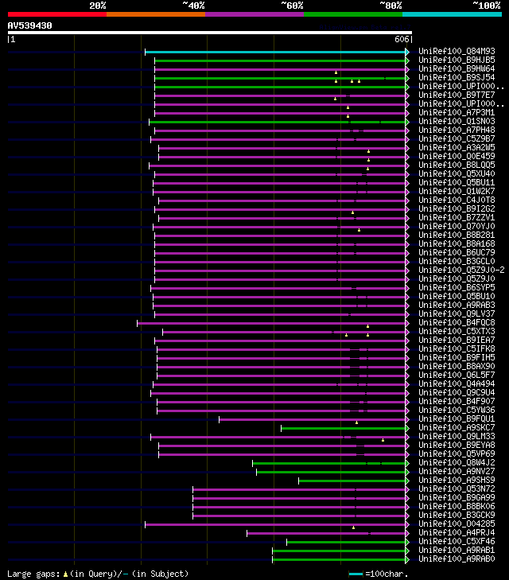509x580 pixels.
Task: Click the UniRef100_B8LQQ5 label
Action: (x=457, y=165)
